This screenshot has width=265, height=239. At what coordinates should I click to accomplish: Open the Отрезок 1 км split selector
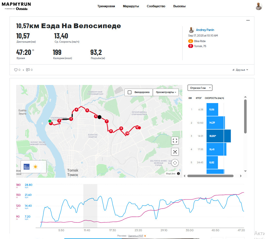click(x=200, y=88)
